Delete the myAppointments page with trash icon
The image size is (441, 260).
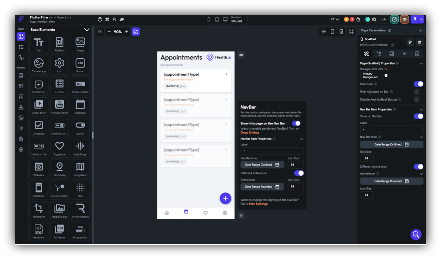coord(420,43)
